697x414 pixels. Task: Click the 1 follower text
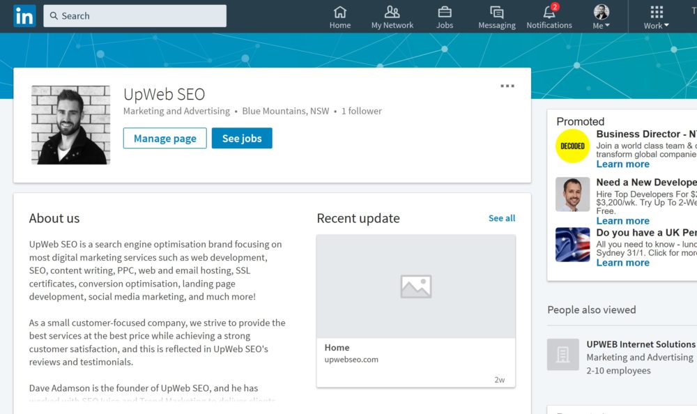[x=361, y=112]
